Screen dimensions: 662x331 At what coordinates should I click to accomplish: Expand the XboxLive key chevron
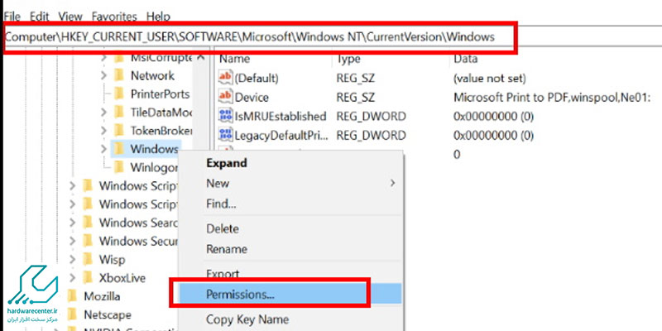73,278
